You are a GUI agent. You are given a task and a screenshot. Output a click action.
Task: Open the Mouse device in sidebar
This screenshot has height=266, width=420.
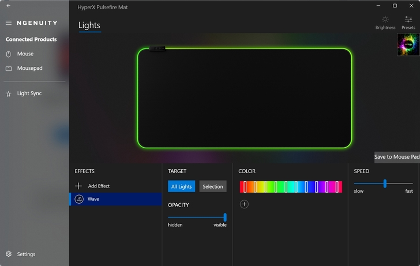[x=25, y=54]
